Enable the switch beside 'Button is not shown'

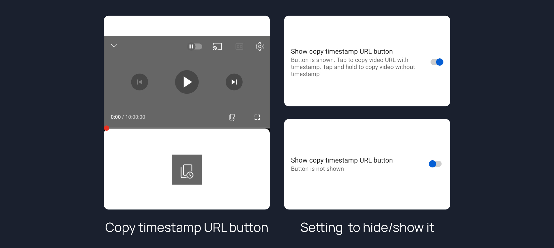coord(435,164)
